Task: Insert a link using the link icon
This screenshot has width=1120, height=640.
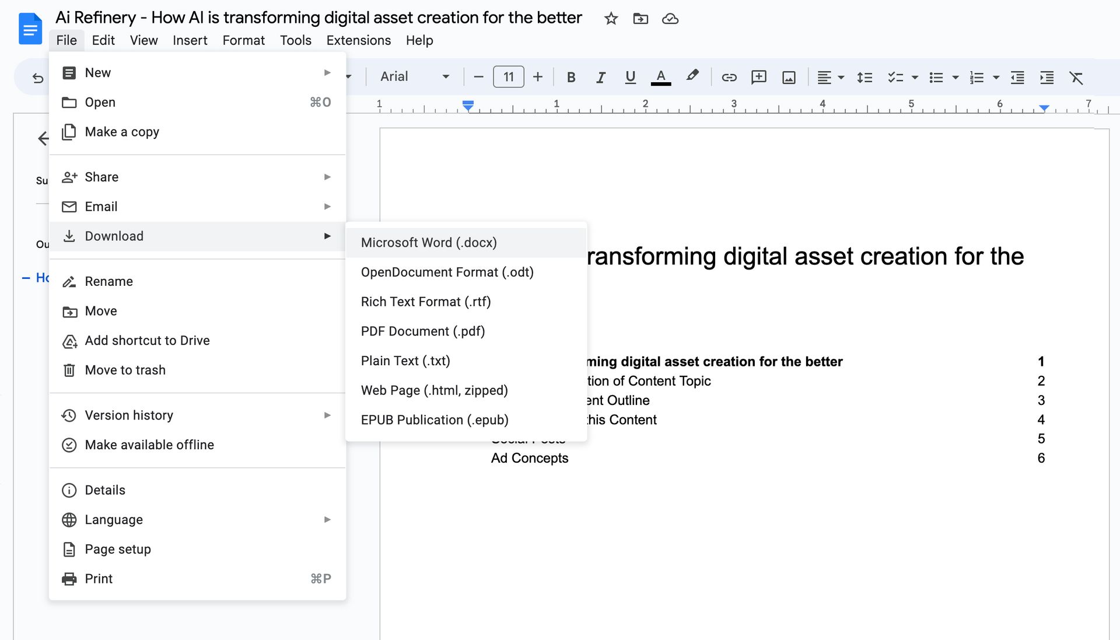Action: [x=729, y=76]
